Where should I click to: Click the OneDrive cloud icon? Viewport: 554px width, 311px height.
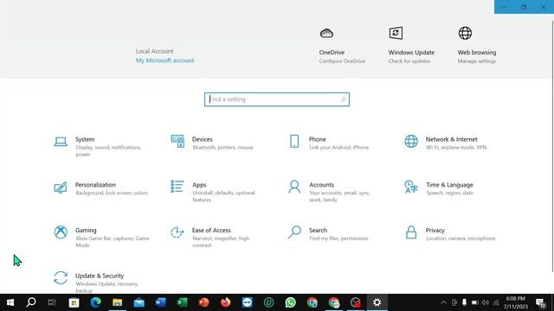(326, 33)
